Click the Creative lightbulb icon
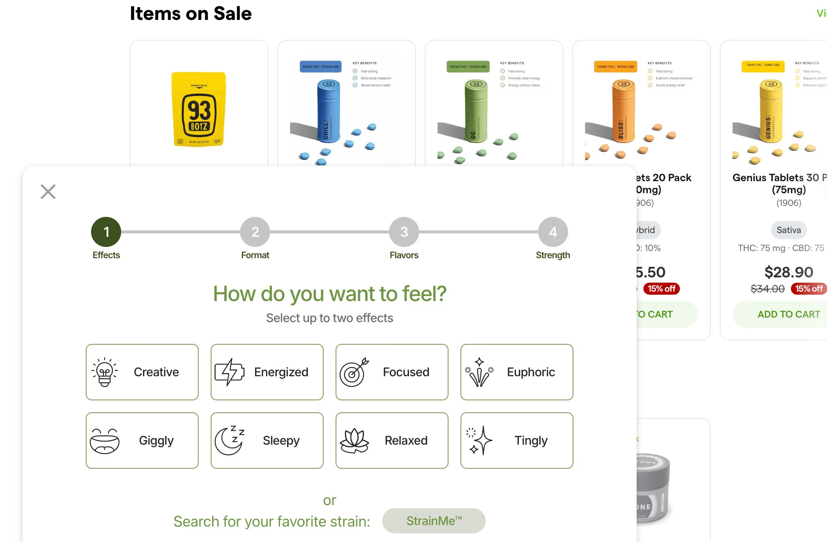The width and height of the screenshot is (827, 542). point(105,372)
